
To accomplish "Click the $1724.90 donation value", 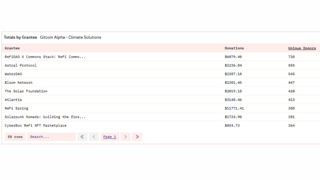I will [x=233, y=117].
